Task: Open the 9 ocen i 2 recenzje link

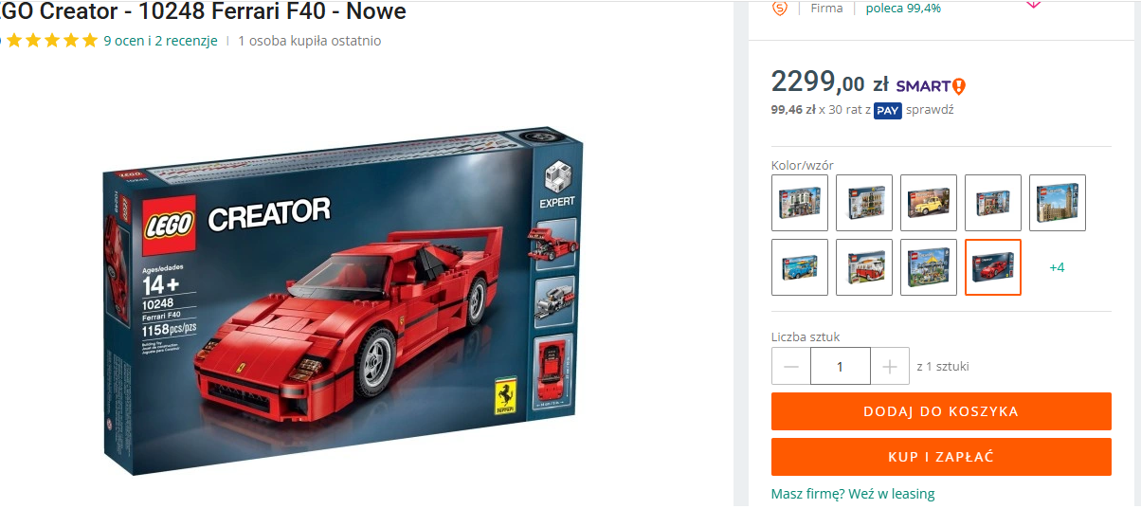Action: click(x=160, y=41)
